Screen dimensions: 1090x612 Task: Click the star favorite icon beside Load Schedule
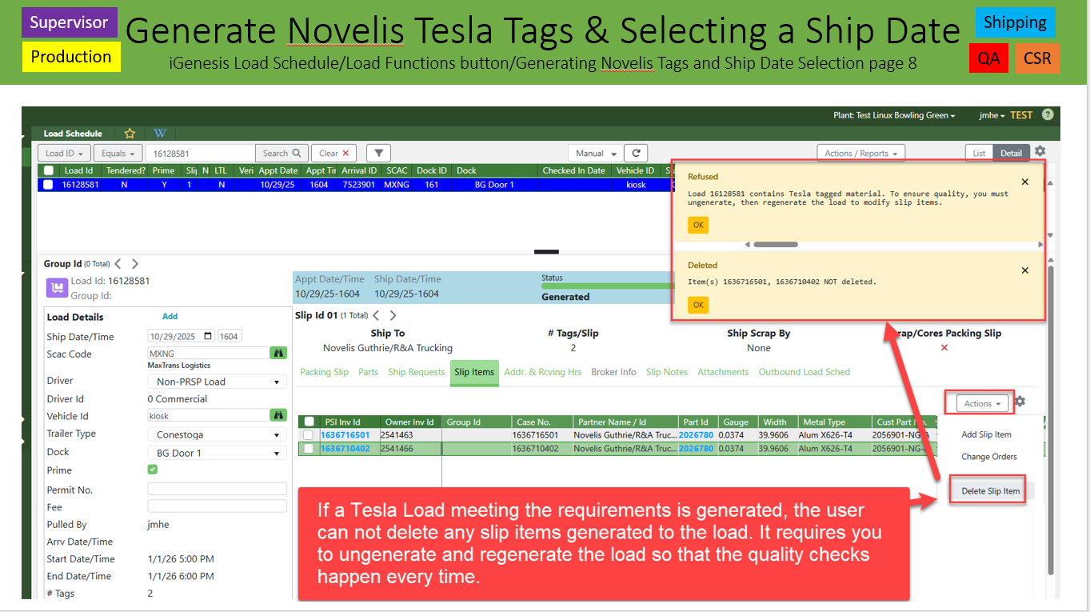(130, 134)
